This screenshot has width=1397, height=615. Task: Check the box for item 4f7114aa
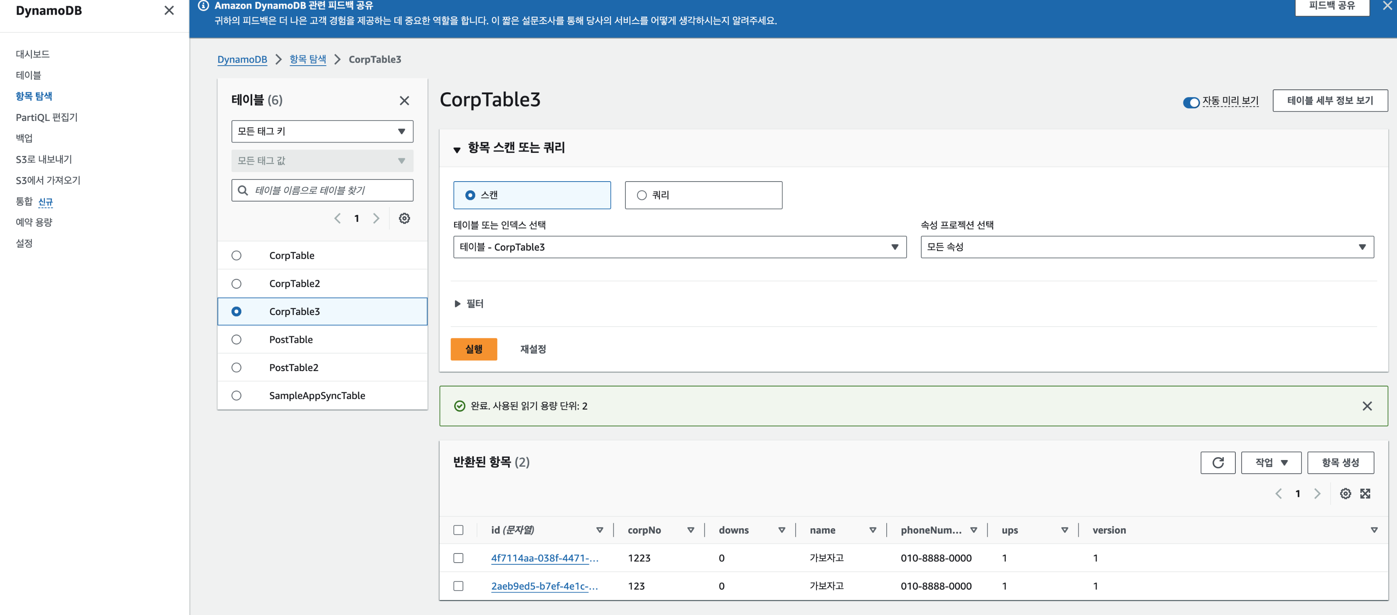[x=458, y=558]
